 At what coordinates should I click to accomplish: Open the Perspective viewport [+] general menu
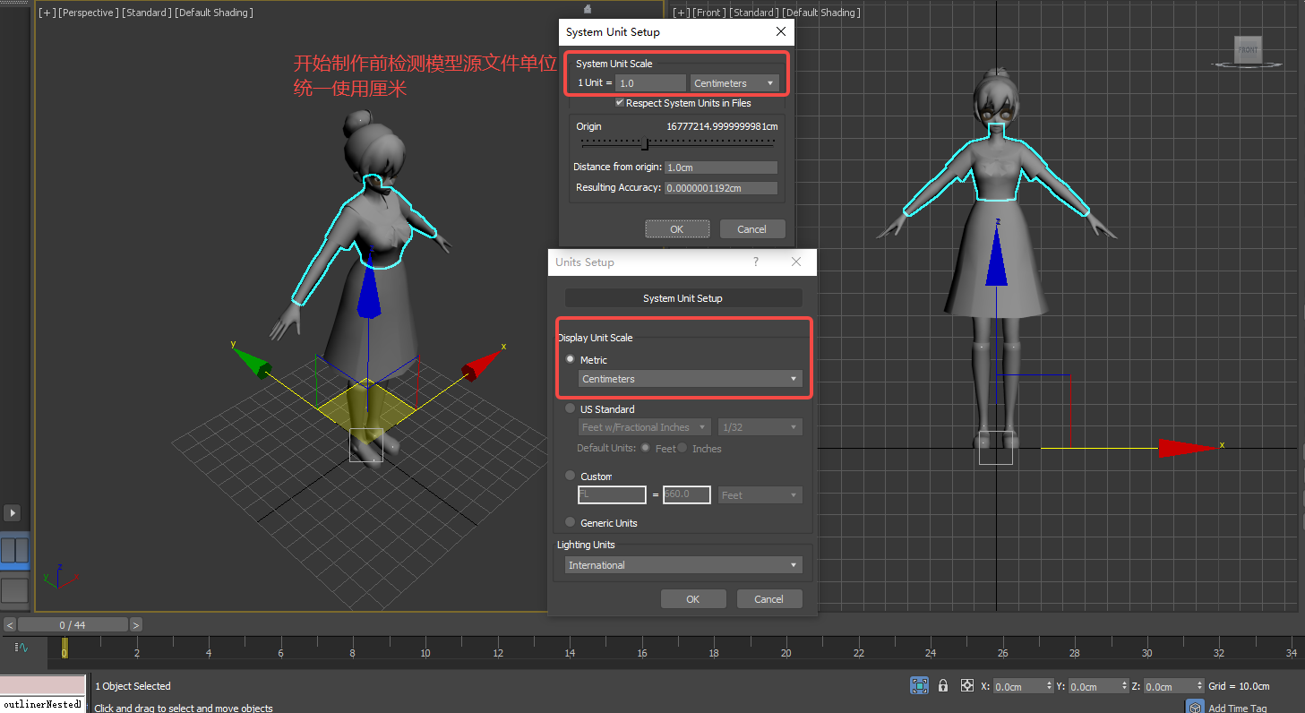pos(46,13)
